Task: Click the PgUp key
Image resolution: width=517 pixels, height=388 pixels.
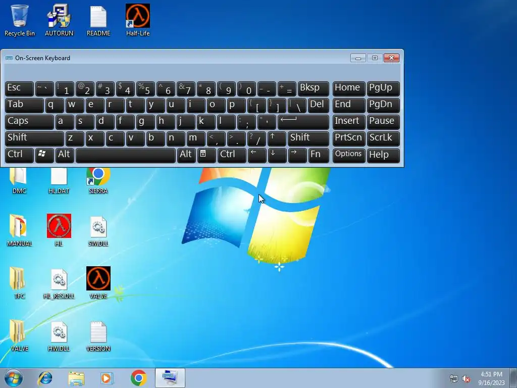Action: [383, 88]
